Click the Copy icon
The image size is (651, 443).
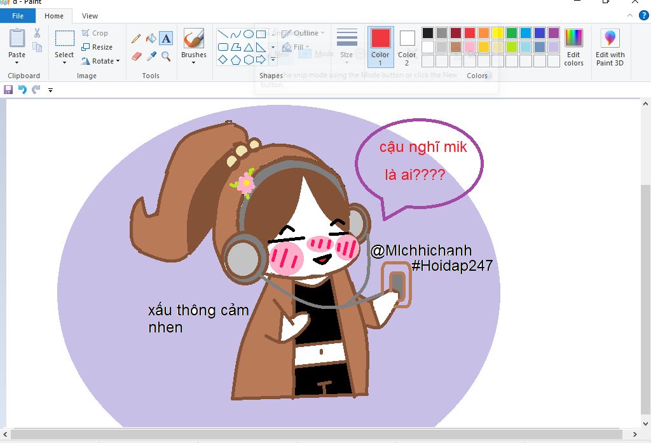tap(37, 47)
